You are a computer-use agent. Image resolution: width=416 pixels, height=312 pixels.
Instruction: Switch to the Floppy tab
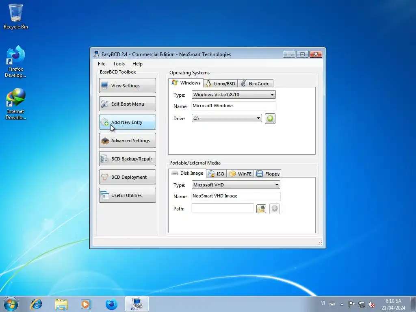268,174
